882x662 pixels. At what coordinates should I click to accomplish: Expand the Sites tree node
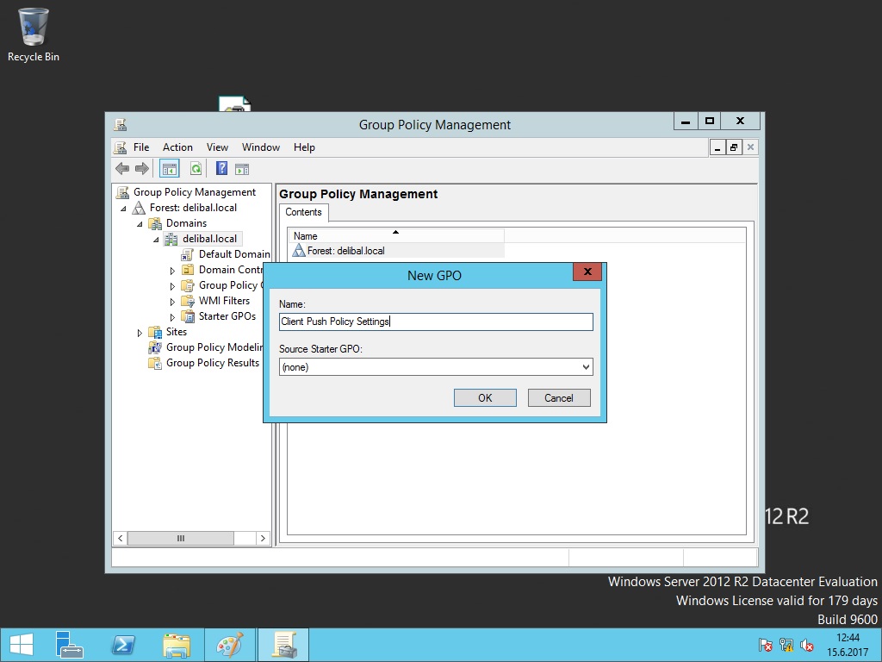tap(140, 333)
